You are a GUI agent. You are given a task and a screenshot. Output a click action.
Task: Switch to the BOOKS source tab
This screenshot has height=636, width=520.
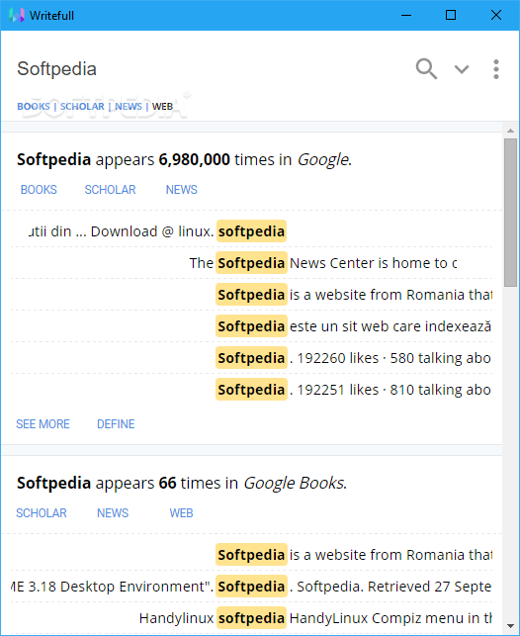34,106
